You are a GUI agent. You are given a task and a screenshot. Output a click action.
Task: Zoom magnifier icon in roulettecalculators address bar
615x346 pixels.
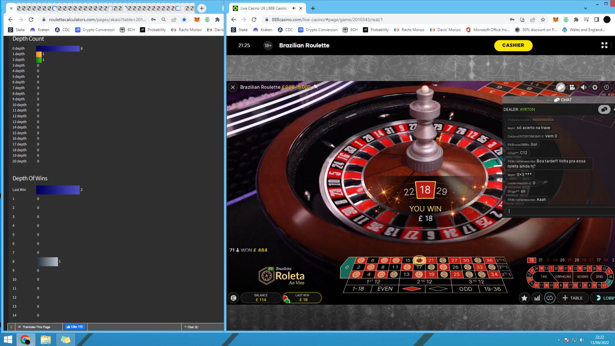coord(164,20)
